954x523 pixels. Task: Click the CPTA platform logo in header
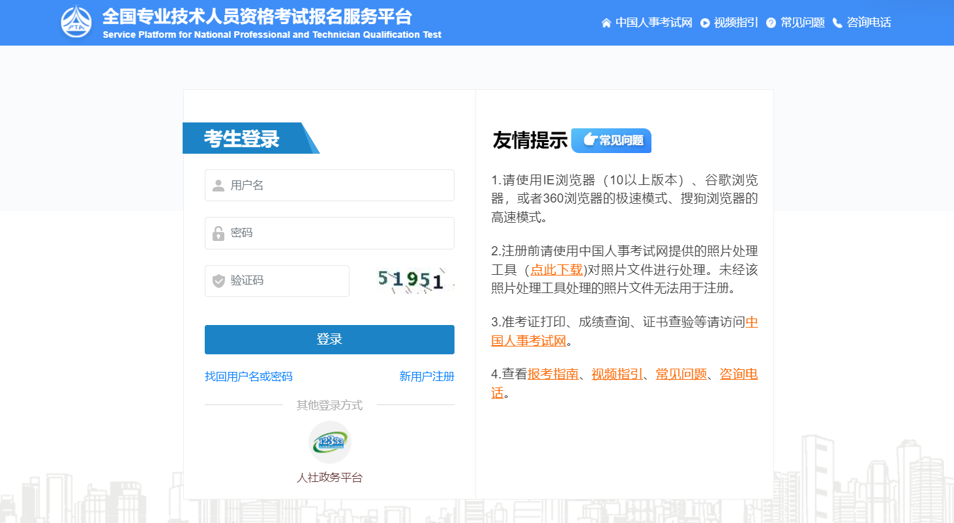pyautogui.click(x=76, y=22)
